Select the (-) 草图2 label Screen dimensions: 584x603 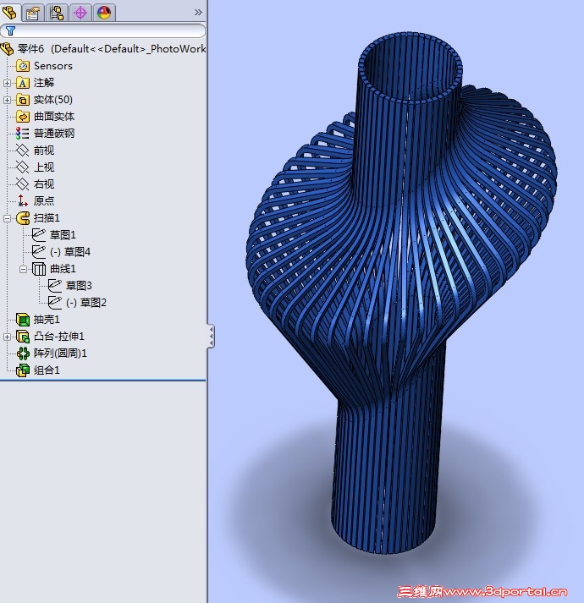(x=86, y=303)
